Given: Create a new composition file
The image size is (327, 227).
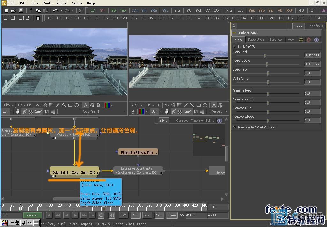Looking at the screenshot, I should [x=6, y=11].
